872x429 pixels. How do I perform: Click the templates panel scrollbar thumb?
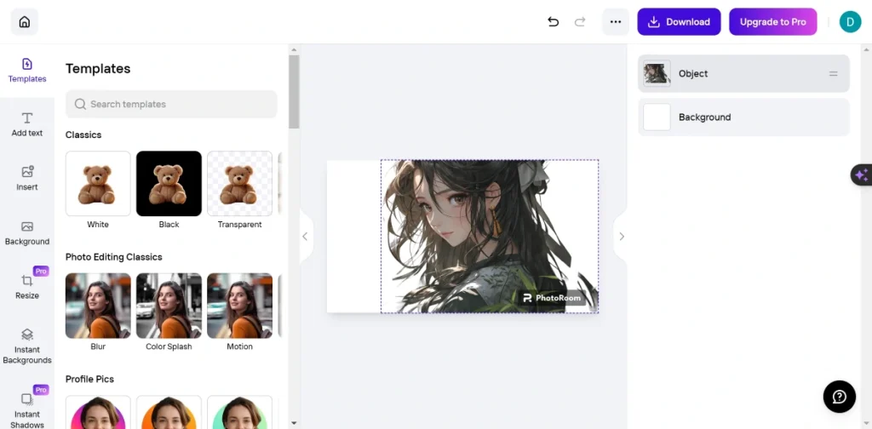pos(294,92)
